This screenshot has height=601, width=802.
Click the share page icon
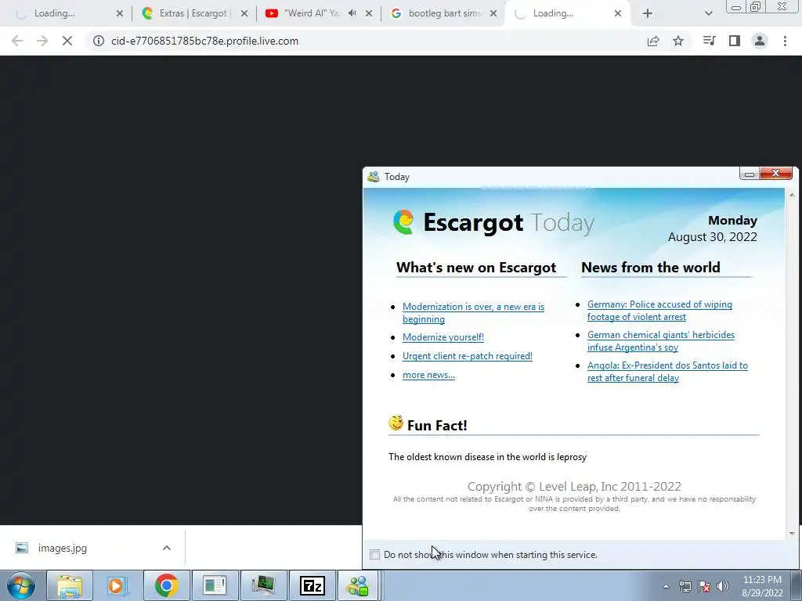tap(653, 41)
